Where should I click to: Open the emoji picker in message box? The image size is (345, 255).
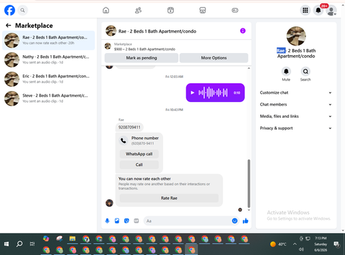pos(235,221)
